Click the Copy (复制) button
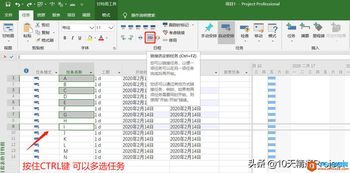Screen dimensions: 350x173 pos(43,32)
